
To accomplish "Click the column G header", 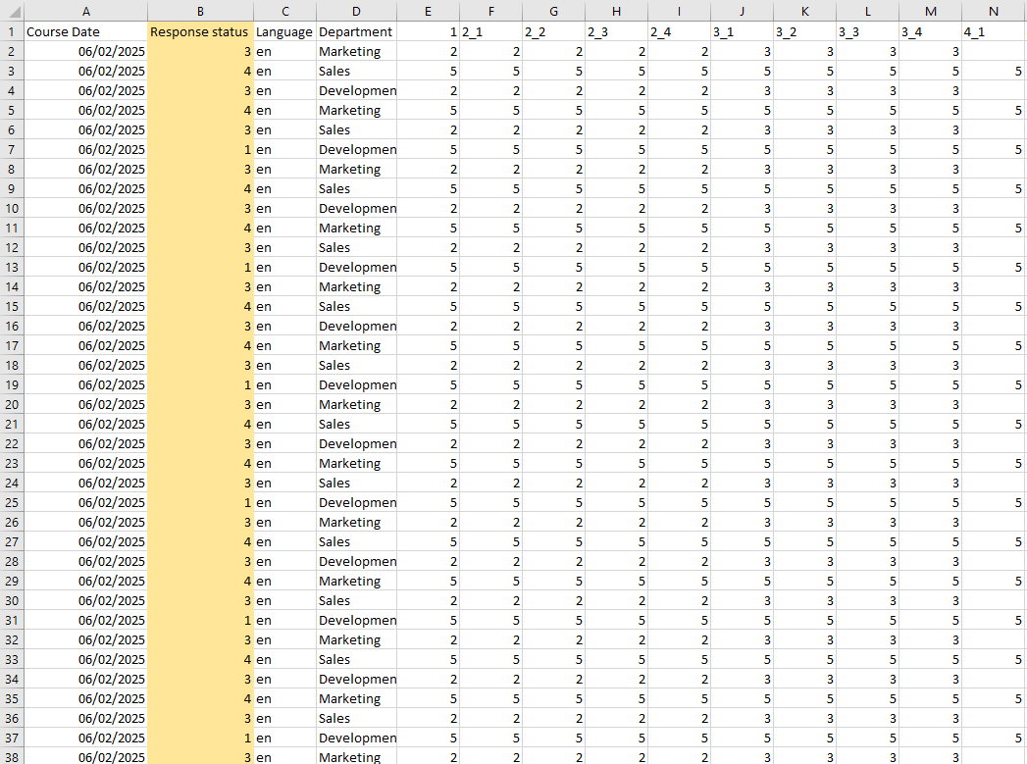I will 553,11.
